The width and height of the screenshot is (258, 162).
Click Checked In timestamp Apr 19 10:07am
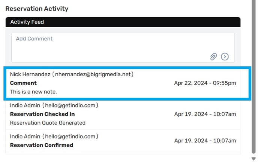[x=205, y=114]
